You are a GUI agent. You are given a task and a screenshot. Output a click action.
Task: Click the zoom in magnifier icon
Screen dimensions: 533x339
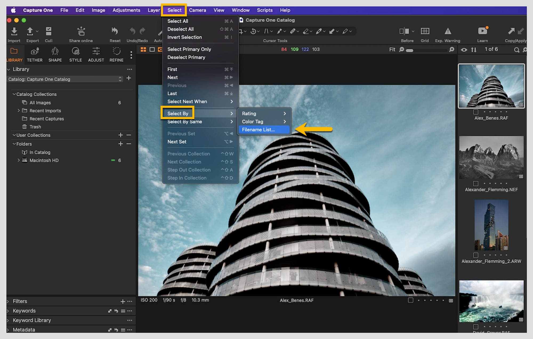click(451, 50)
